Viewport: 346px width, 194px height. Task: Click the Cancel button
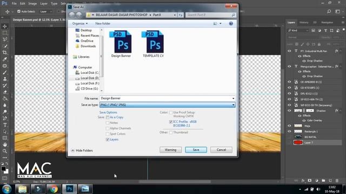[x=221, y=150]
